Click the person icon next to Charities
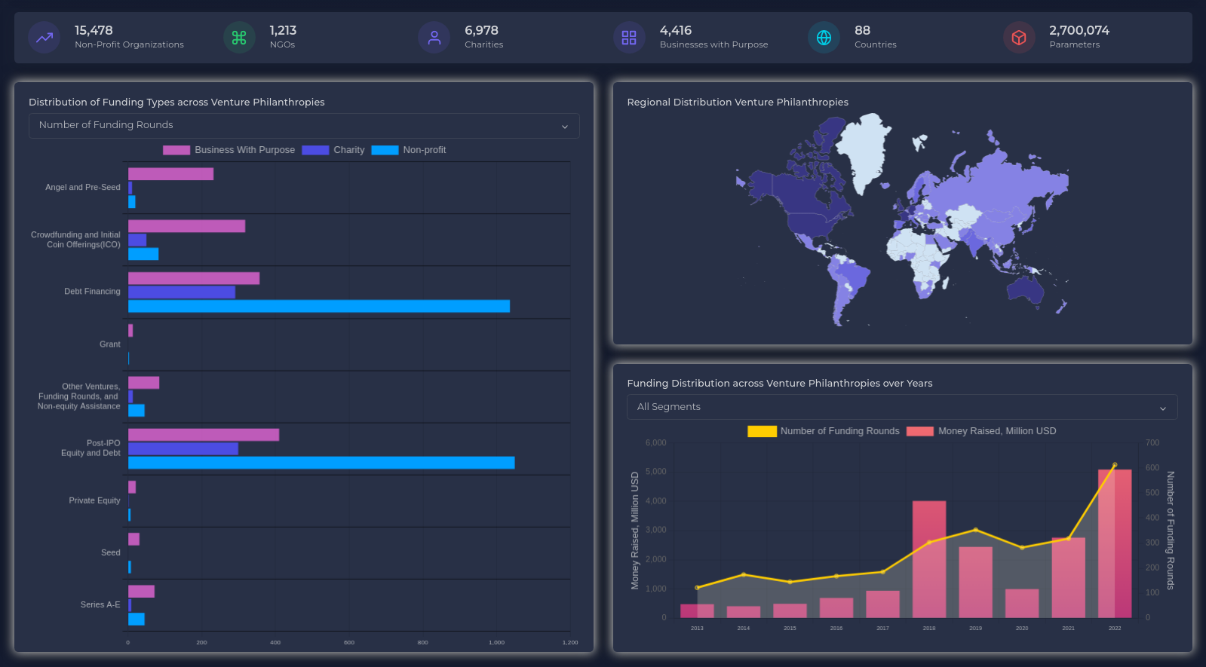This screenshot has width=1206, height=667. (x=434, y=38)
